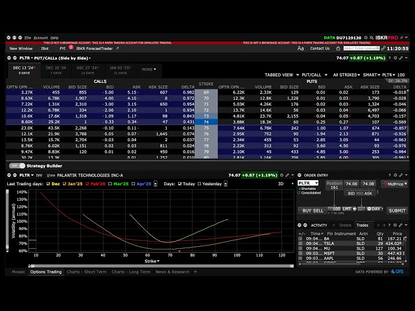Screen dimensions: 415x311
Task: Open the 3D chart view dropdown
Action: pos(286,184)
